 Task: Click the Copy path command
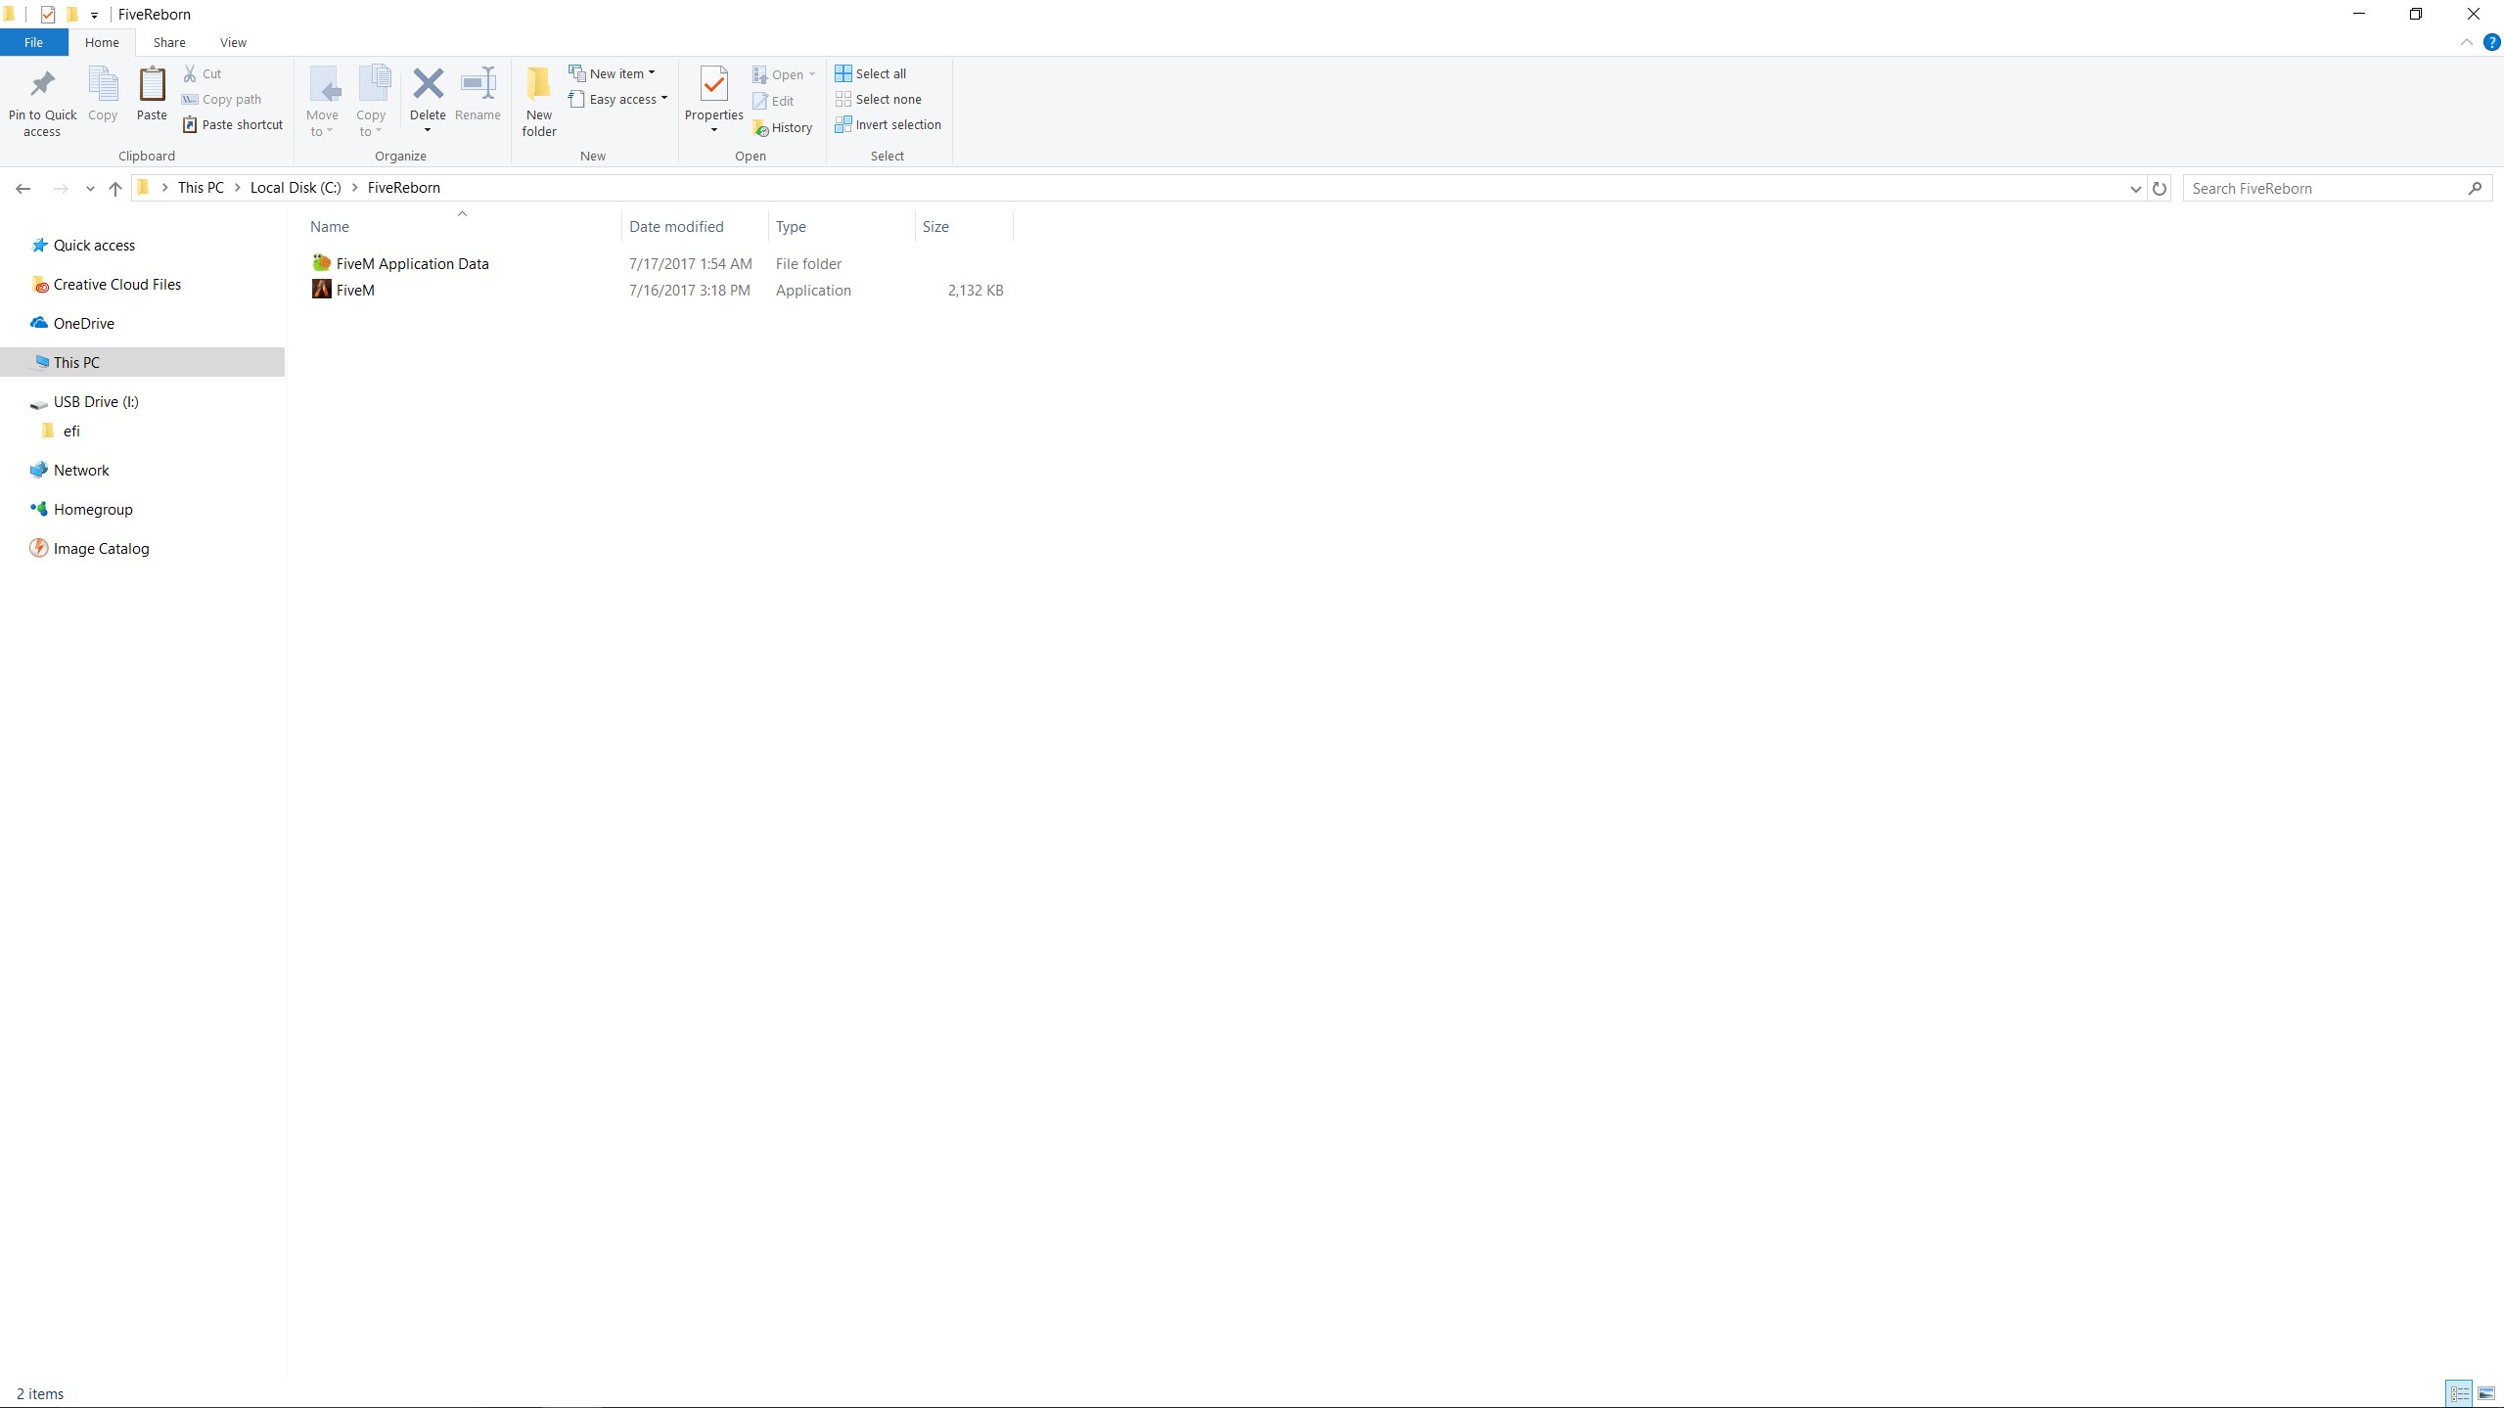[x=222, y=99]
